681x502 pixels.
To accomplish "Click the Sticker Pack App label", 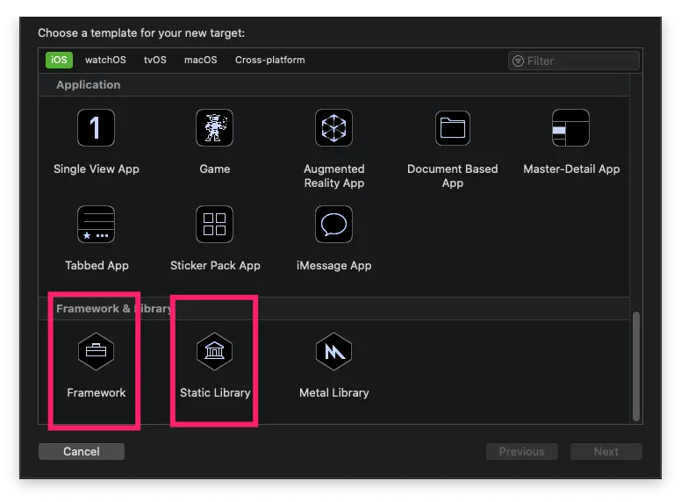I will [x=215, y=265].
